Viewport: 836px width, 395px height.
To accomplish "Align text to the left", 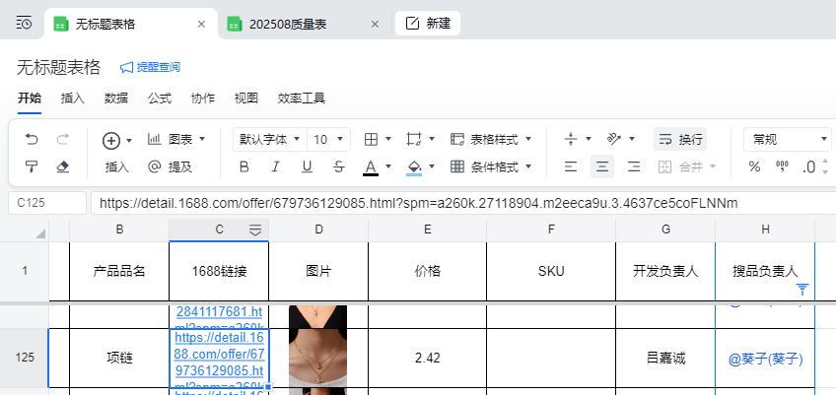I will pyautogui.click(x=570, y=166).
